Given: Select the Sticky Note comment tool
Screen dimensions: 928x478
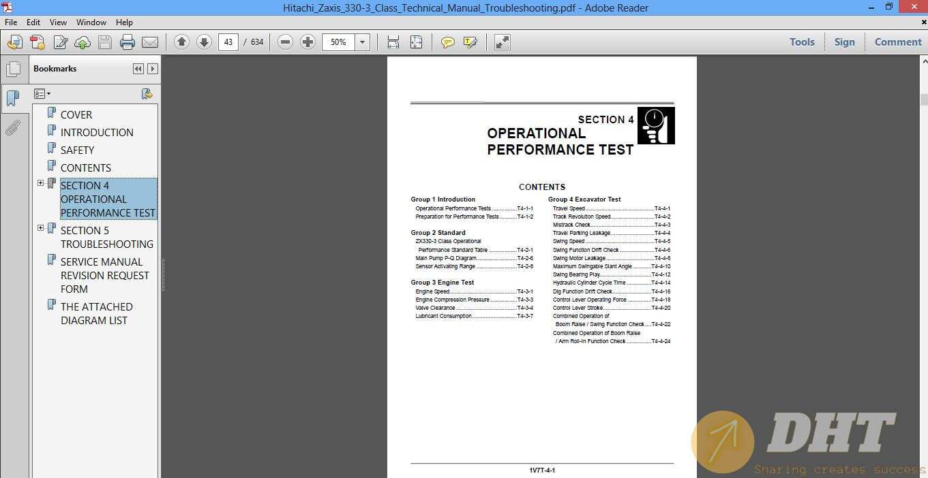Looking at the screenshot, I should point(447,42).
